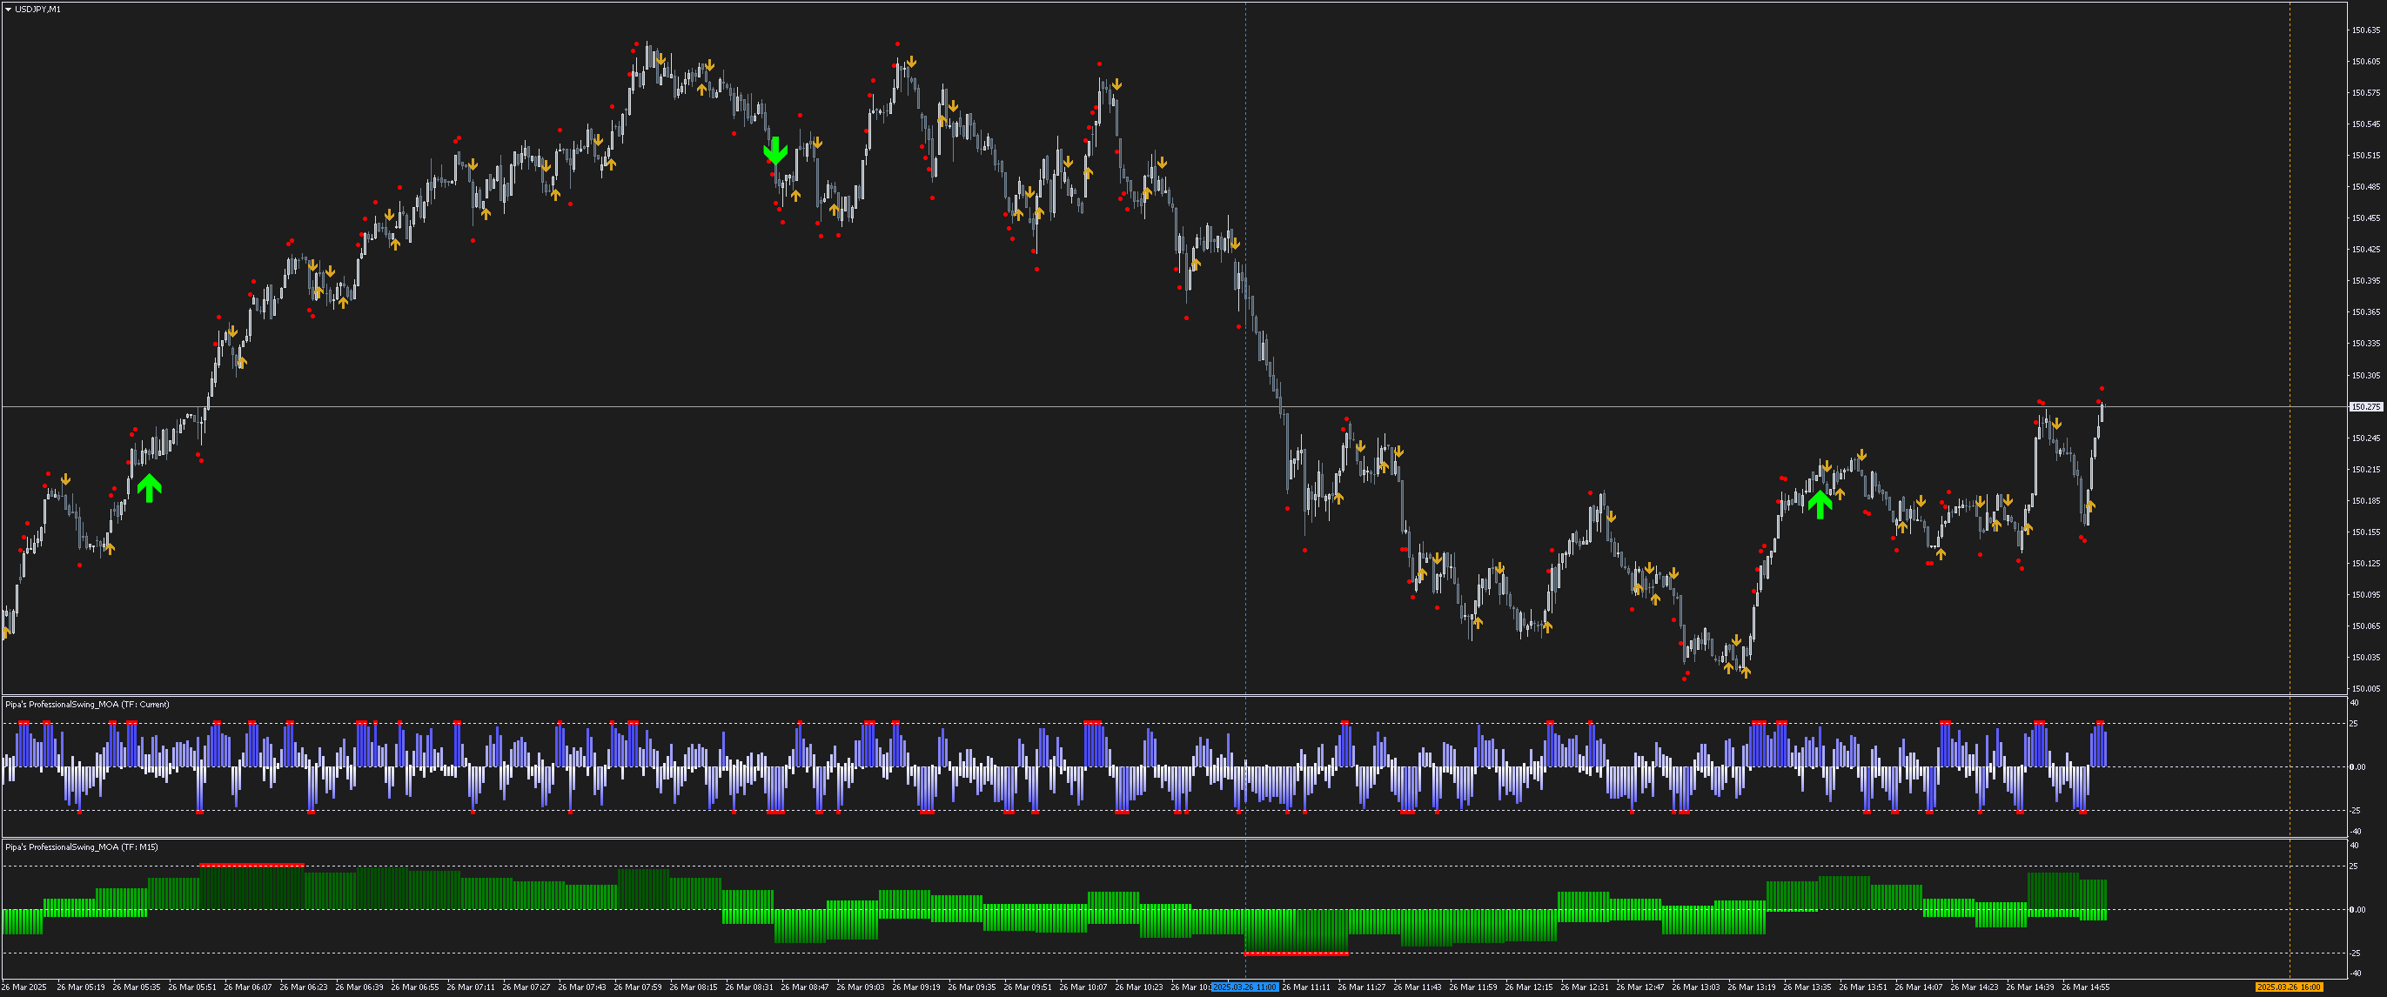Screen dimensions: 2387x997
Task: Click the ProfessionalSwing_MOA (TF: Current) indicator label
Action: pos(87,706)
